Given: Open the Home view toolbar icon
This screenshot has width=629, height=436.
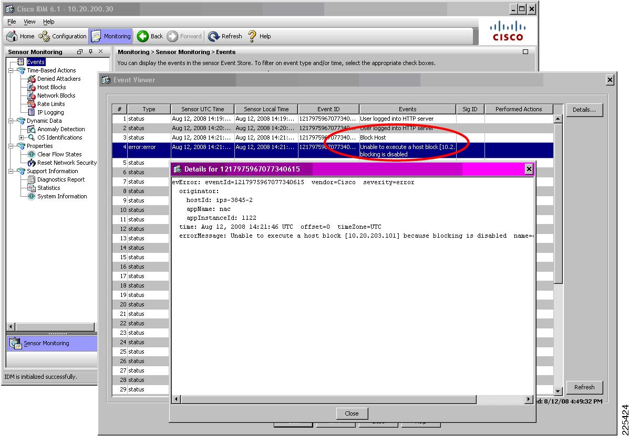Looking at the screenshot, I should 20,36.
